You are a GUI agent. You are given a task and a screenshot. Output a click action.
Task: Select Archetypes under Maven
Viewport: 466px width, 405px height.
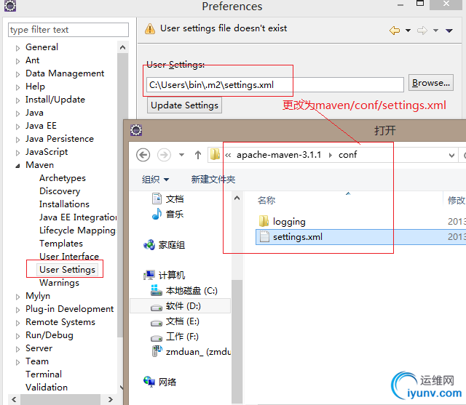(x=63, y=178)
